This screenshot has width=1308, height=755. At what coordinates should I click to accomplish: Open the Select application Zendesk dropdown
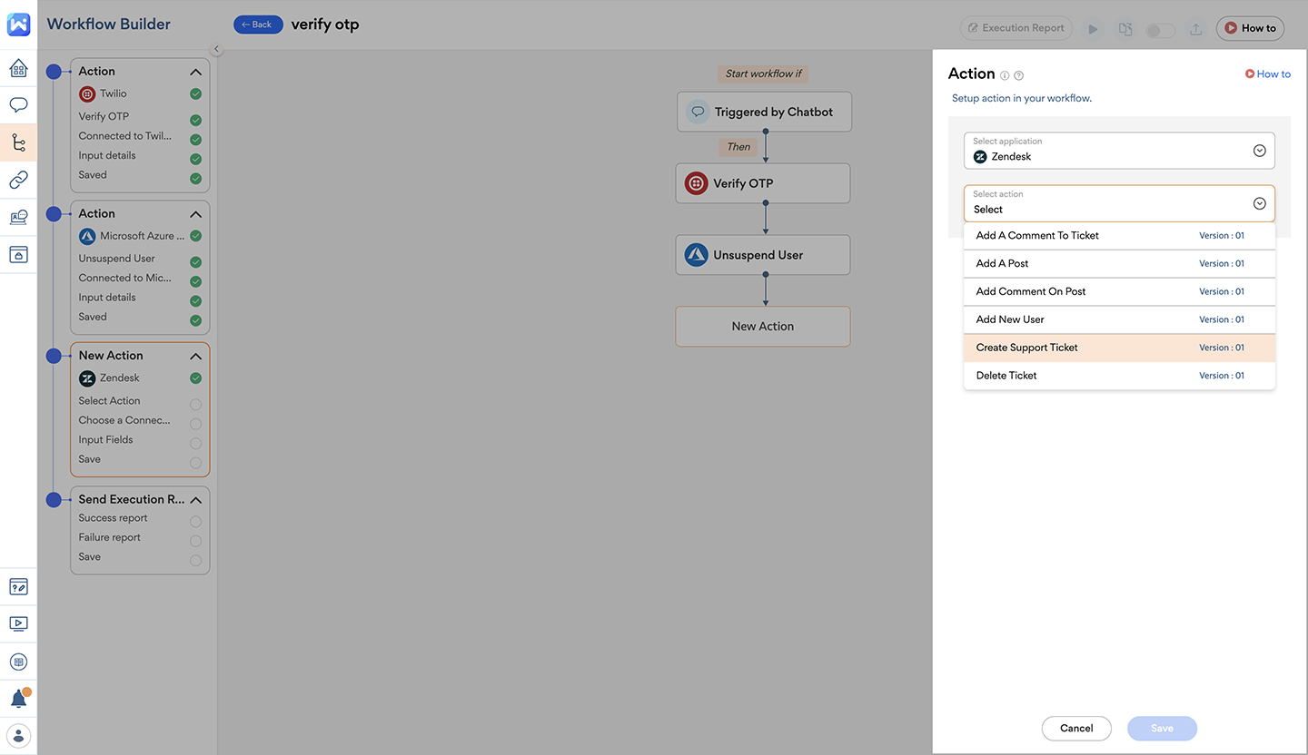(x=1119, y=151)
